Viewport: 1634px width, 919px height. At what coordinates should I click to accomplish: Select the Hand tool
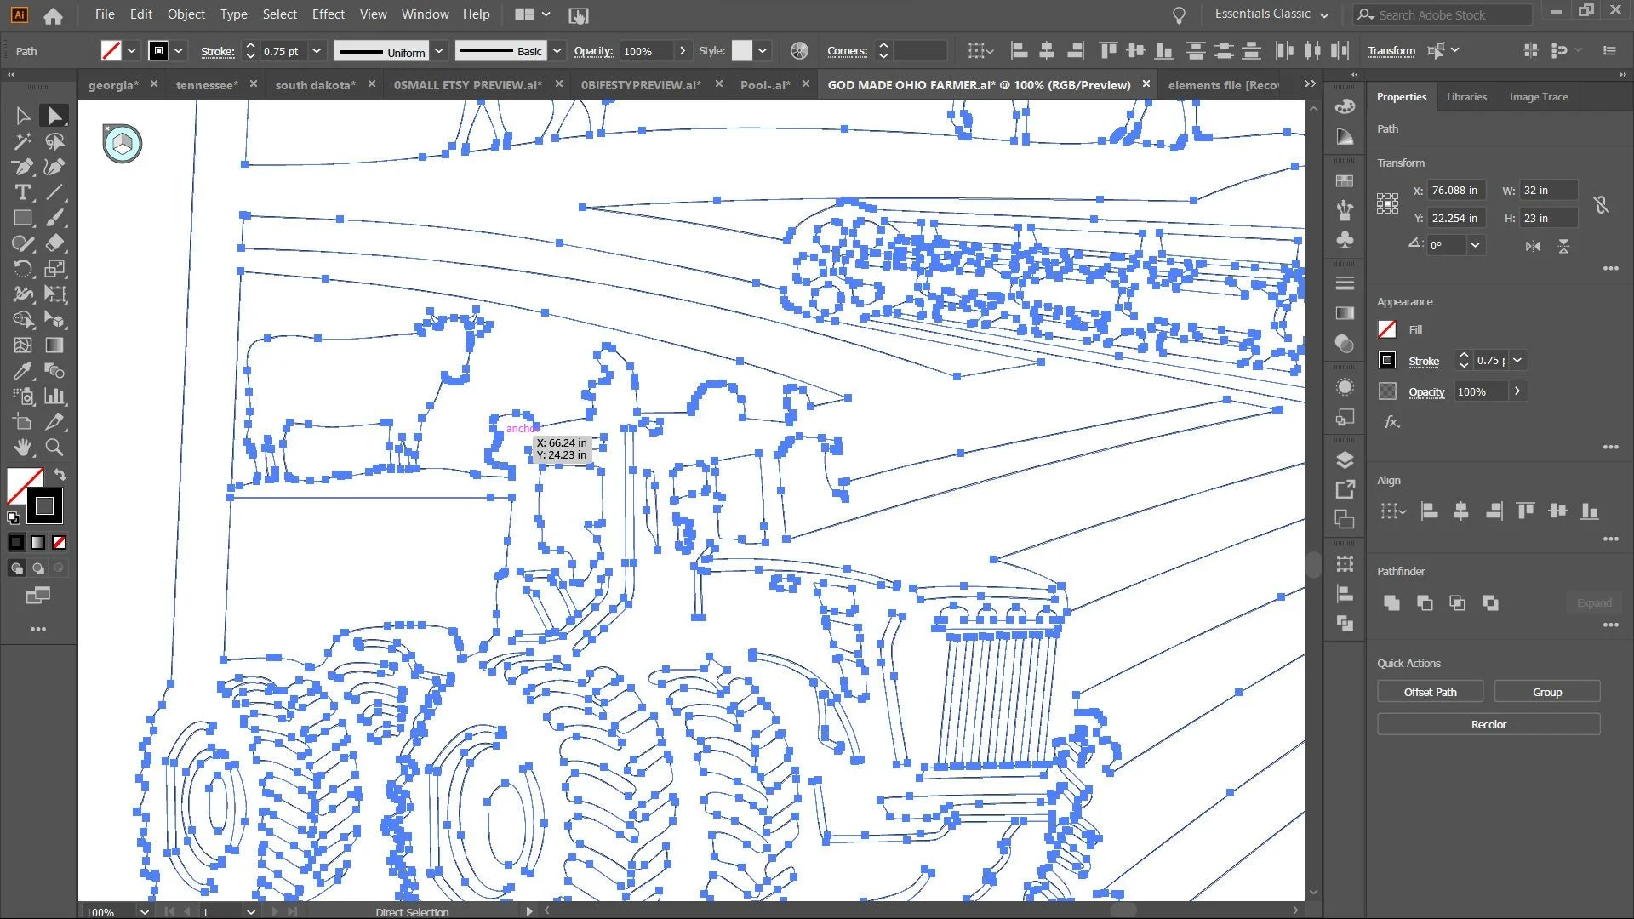click(23, 448)
